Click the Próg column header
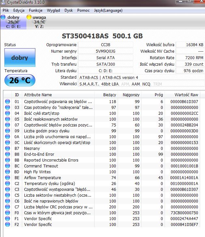 pyautogui.click(x=153, y=95)
